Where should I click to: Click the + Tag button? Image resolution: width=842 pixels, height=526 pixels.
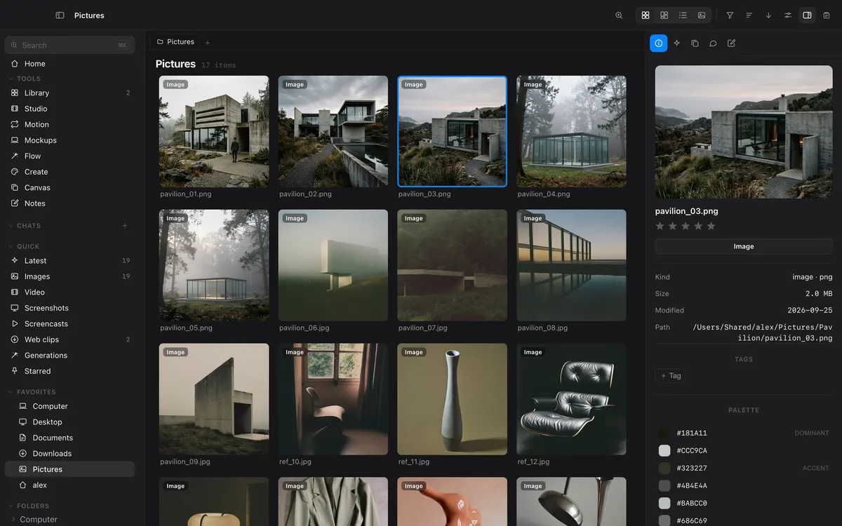[670, 376]
